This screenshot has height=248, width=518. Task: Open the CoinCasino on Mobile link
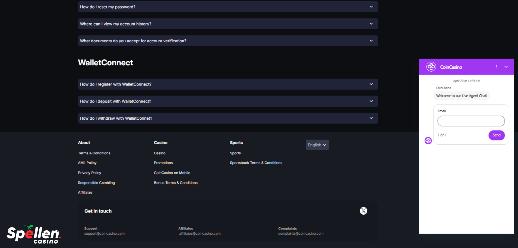pos(172,173)
